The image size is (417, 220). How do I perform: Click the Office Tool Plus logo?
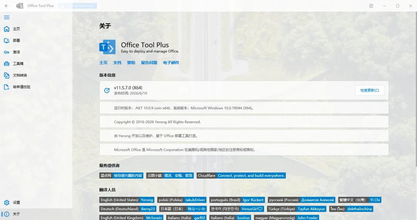tap(107, 47)
